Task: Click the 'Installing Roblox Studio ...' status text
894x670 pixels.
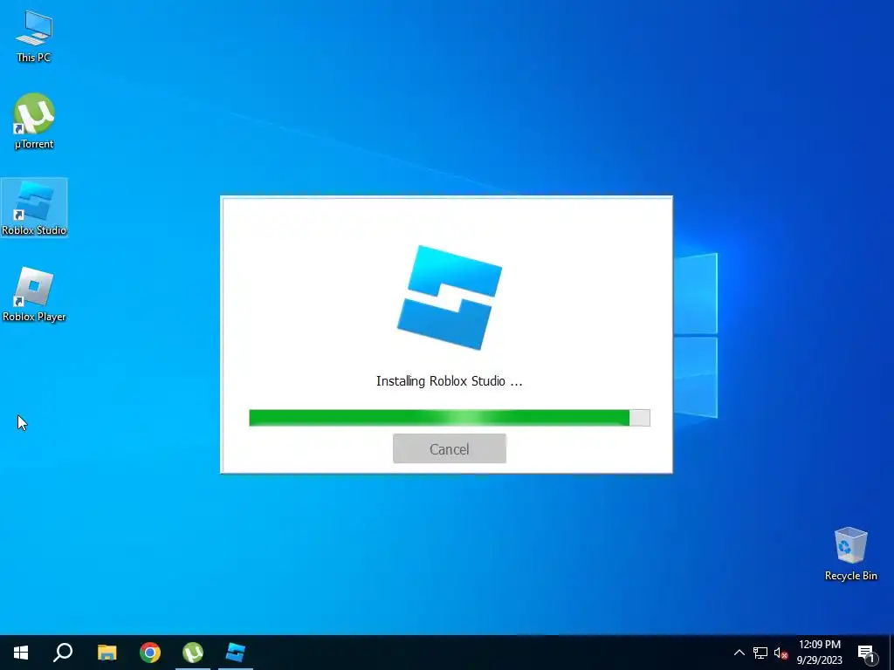Action: point(450,381)
